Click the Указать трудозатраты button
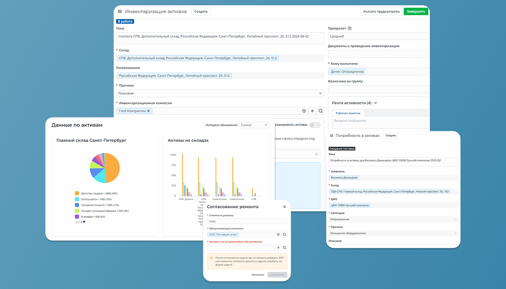Viewport: 506px width, 289px height. 382,12
